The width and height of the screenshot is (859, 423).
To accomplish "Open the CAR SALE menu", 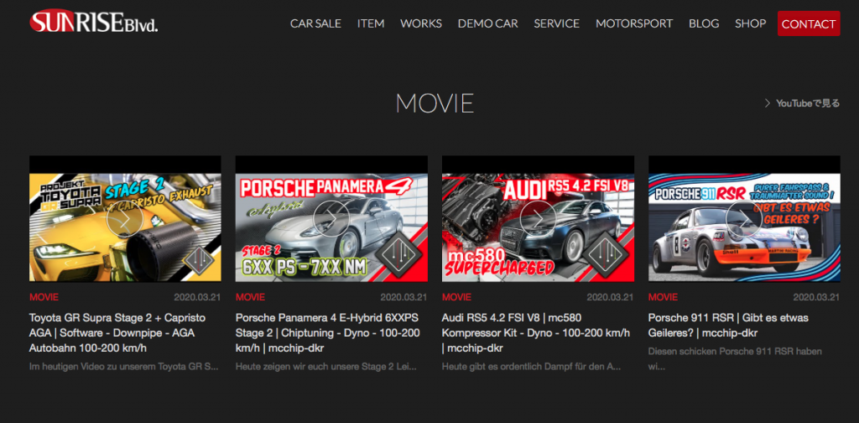I will pos(315,23).
